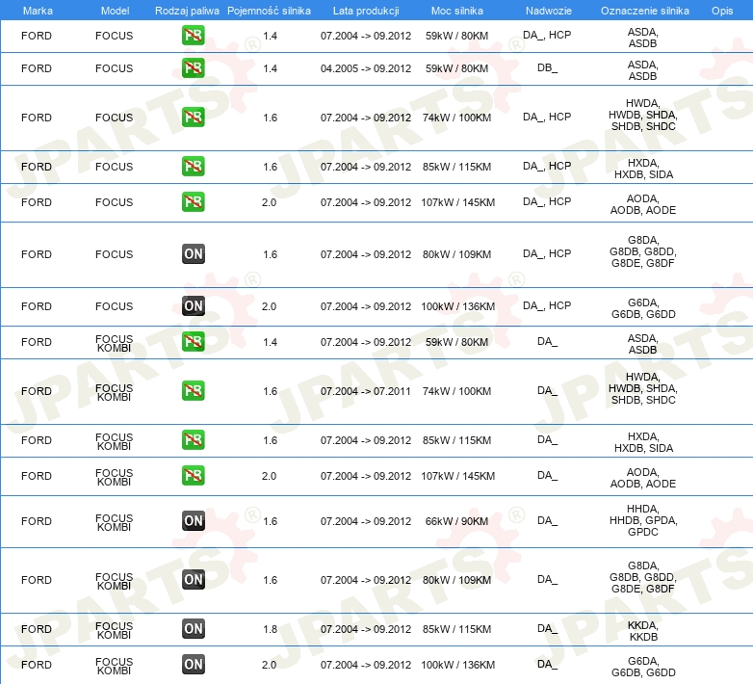Click the Moc silnika column header
The width and height of the screenshot is (753, 684).
456,11
